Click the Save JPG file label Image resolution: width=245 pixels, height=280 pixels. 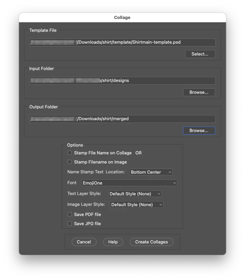87,223
